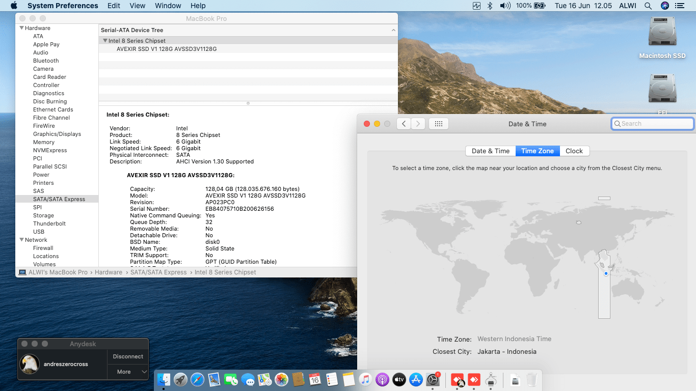Switch to the Clock tab

click(574, 151)
